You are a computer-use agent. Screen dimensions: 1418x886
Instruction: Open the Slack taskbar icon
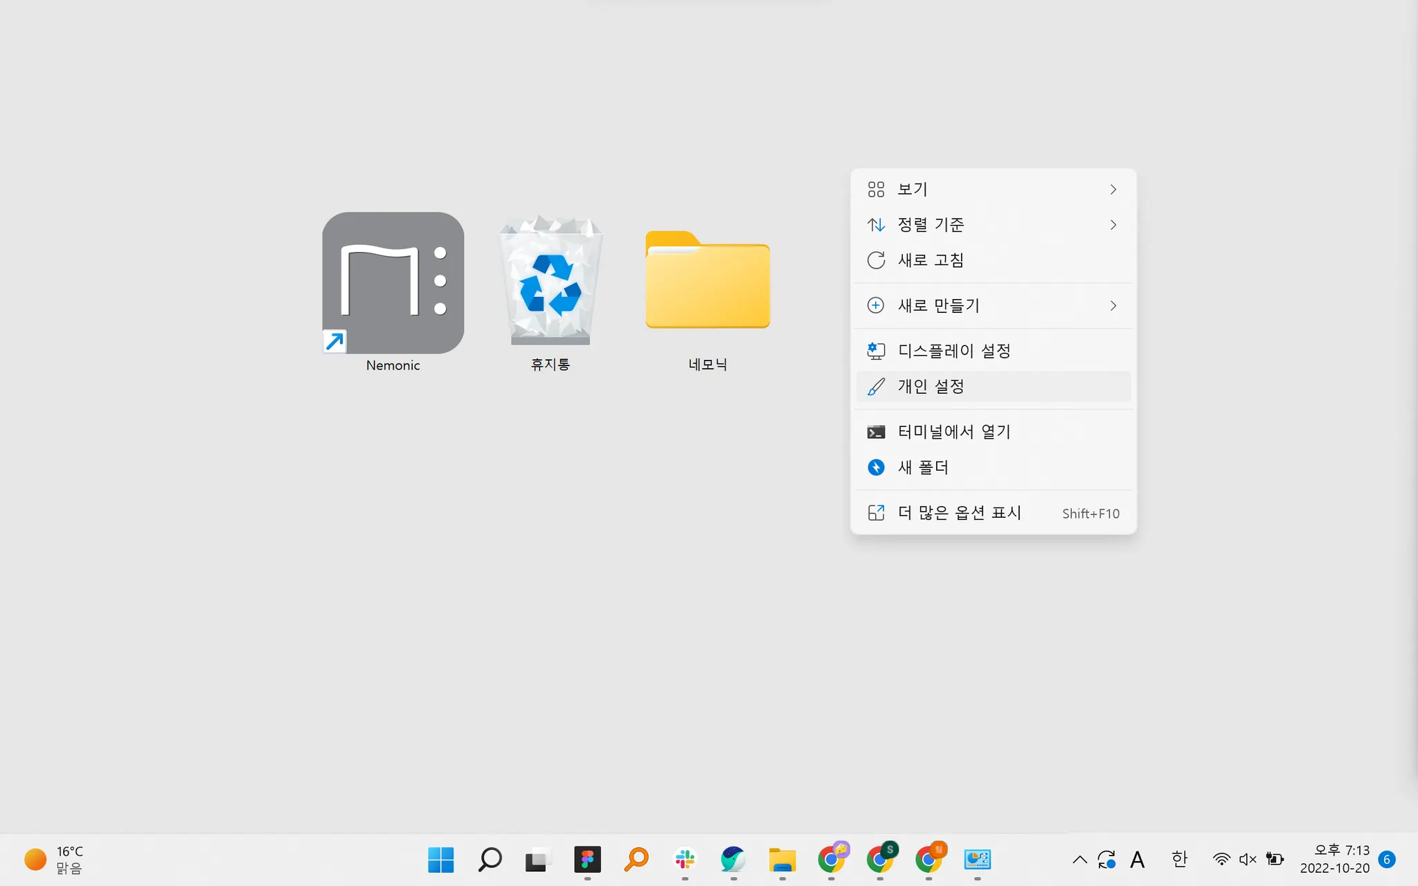click(x=685, y=860)
